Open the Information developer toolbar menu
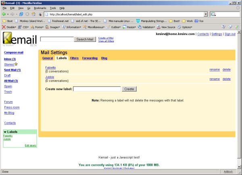Image resolution: width=242 pixels, height=175 pixels. (x=71, y=27)
